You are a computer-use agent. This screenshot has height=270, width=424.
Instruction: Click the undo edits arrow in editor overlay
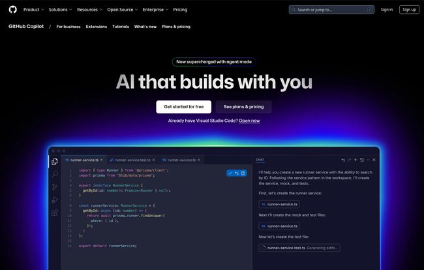coord(237,173)
